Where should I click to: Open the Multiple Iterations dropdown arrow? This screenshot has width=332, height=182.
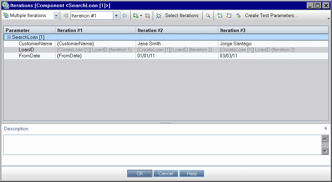tap(56, 16)
